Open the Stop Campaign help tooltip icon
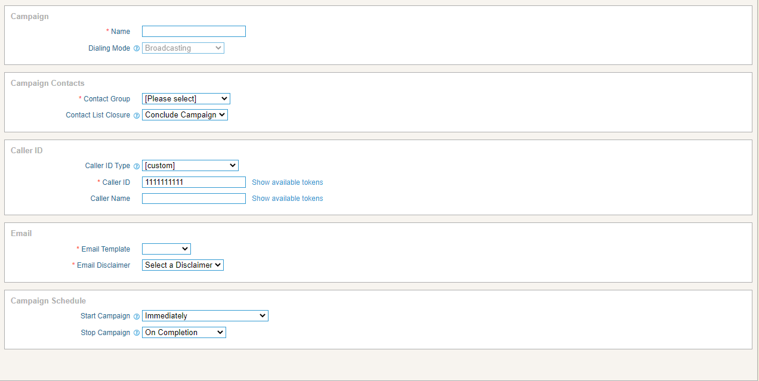The width and height of the screenshot is (759, 381). (x=137, y=333)
